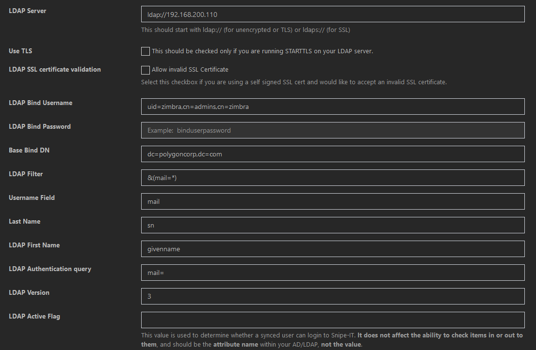Click the LDAP SSL certificate validation label
The width and height of the screenshot is (536, 350).
tap(54, 69)
